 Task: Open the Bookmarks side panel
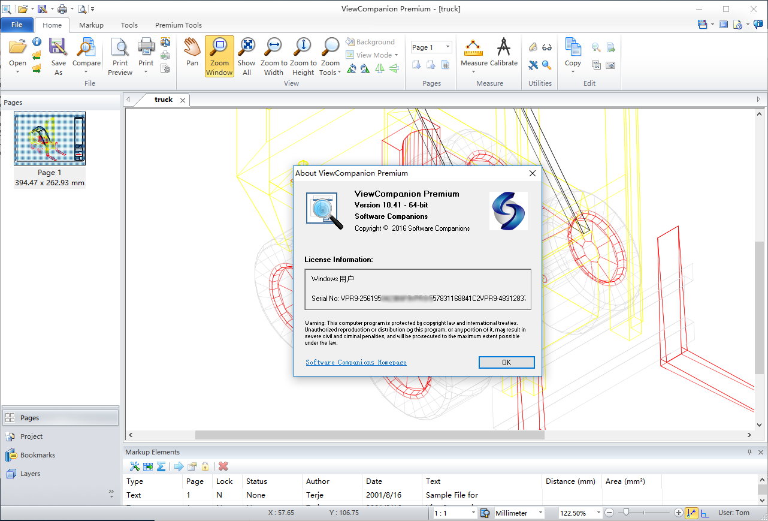[x=60, y=455]
